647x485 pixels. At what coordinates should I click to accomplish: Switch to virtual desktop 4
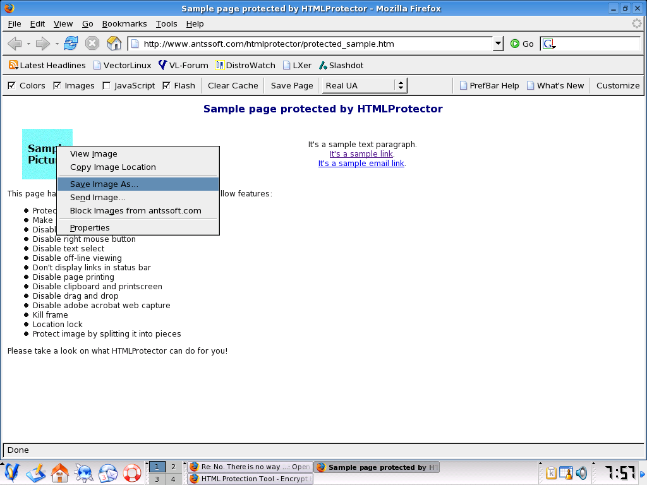coord(173,479)
